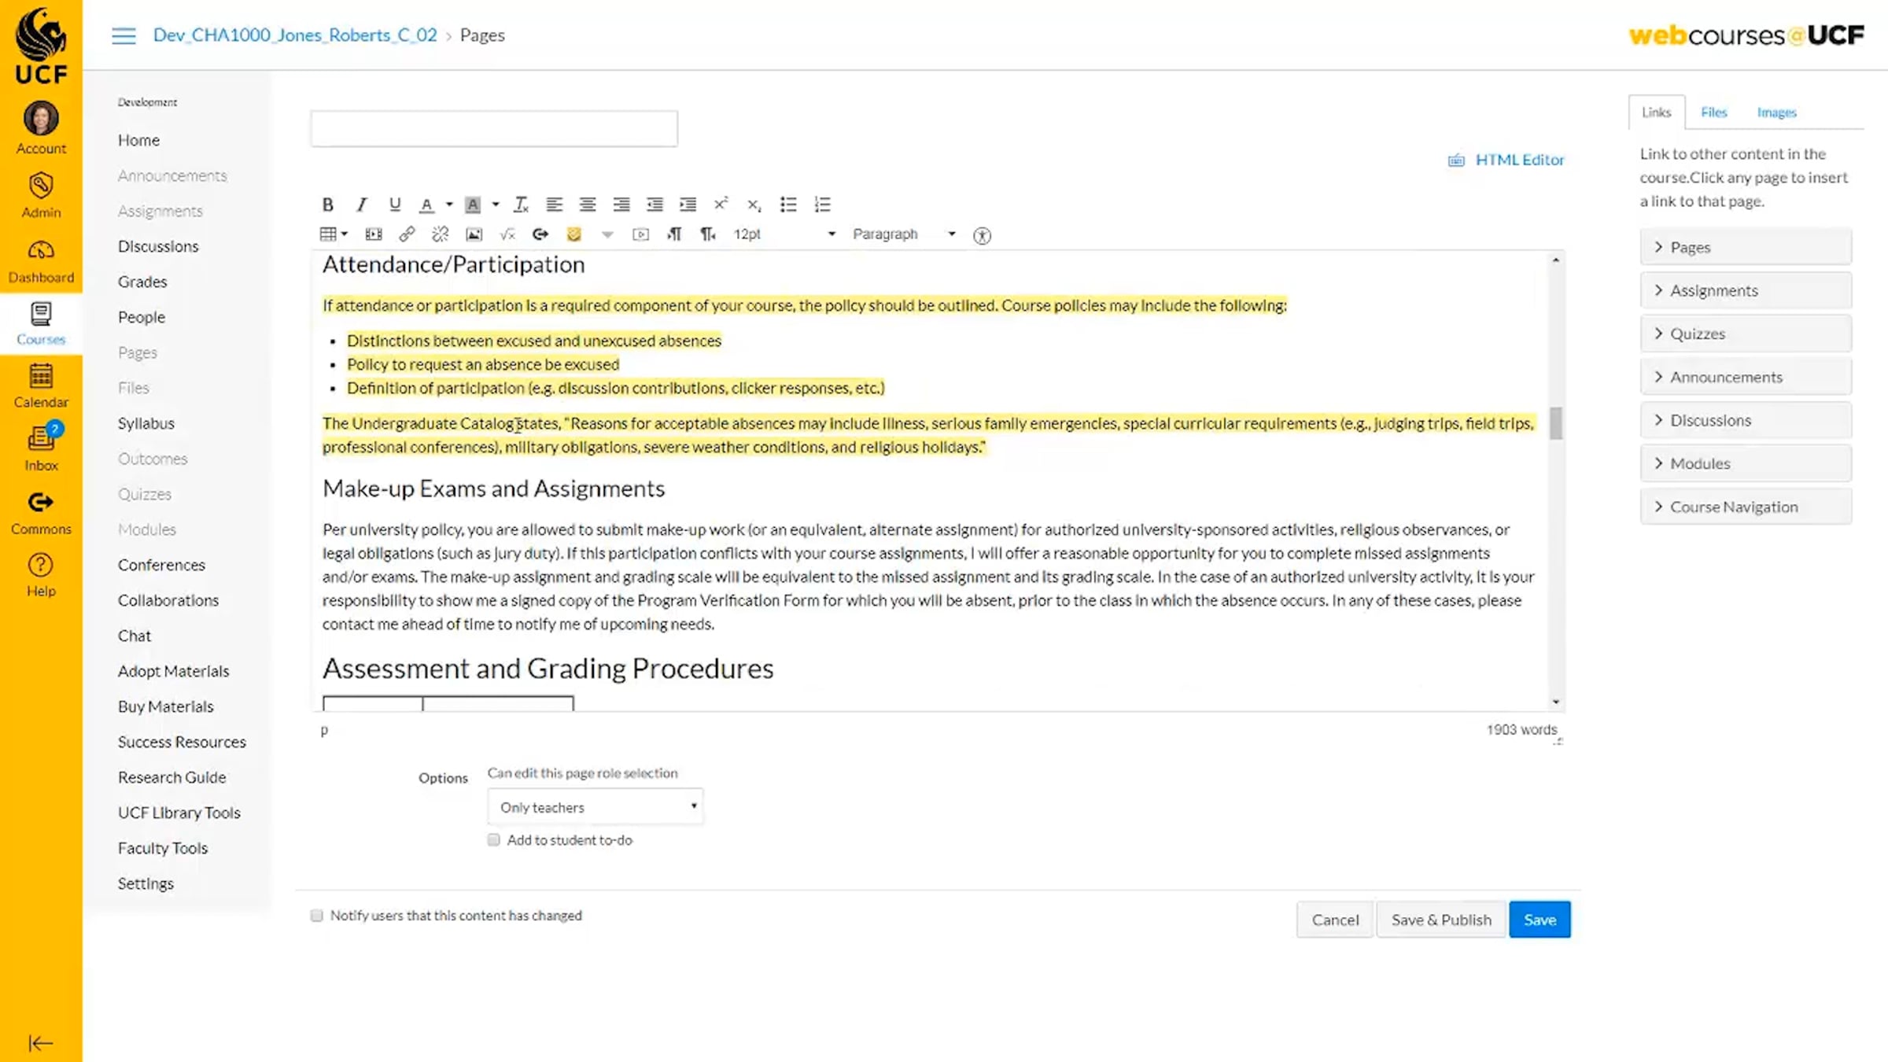
Task: Set right-to-left text direction
Action: 708,234
